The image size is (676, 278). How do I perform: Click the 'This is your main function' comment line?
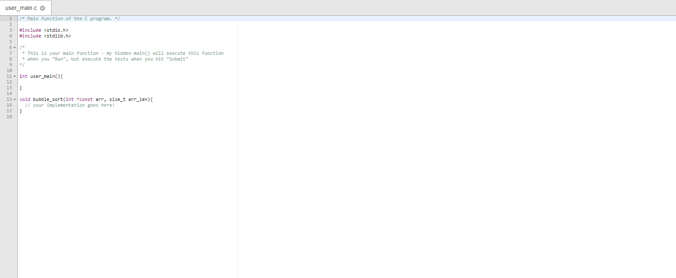pyautogui.click(x=123, y=53)
